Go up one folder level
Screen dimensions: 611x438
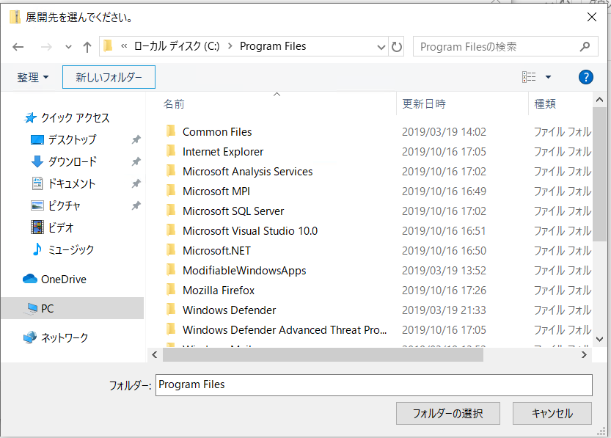point(87,47)
